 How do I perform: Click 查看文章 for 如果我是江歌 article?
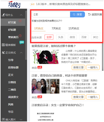(x=79, y=67)
